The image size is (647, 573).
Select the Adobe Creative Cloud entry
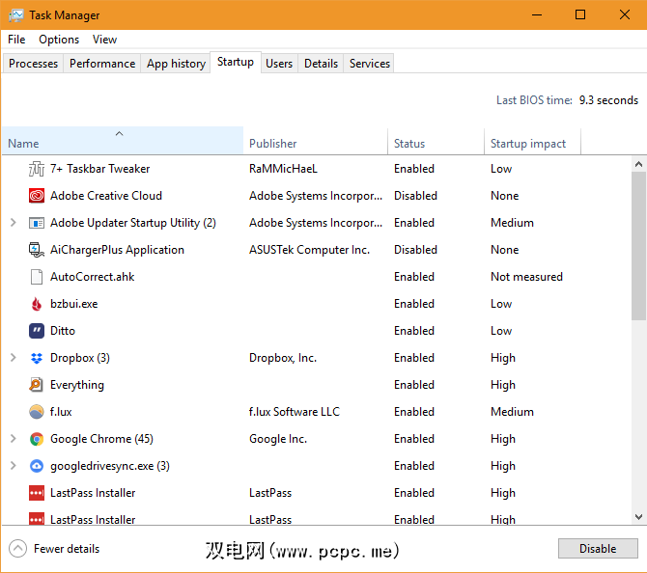pos(106,196)
